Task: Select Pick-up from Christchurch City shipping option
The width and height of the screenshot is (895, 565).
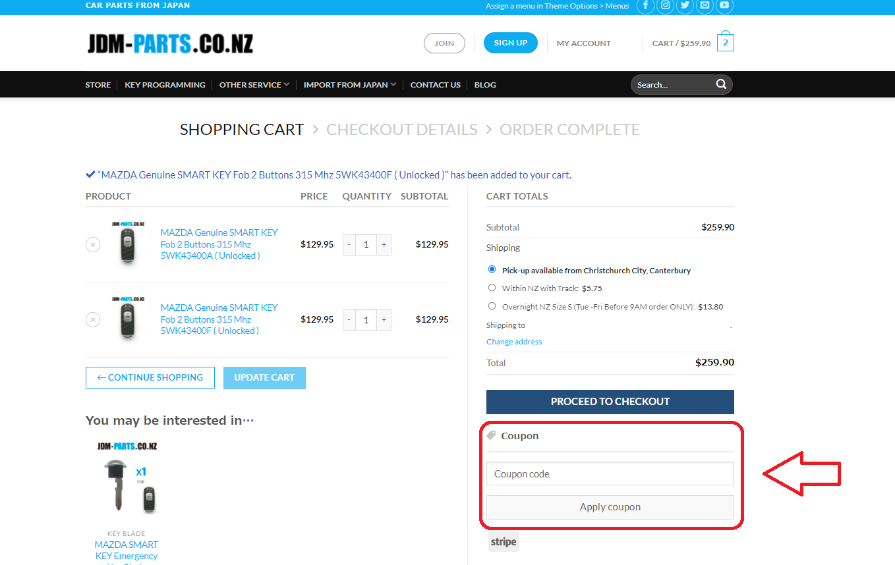Action: point(492,269)
